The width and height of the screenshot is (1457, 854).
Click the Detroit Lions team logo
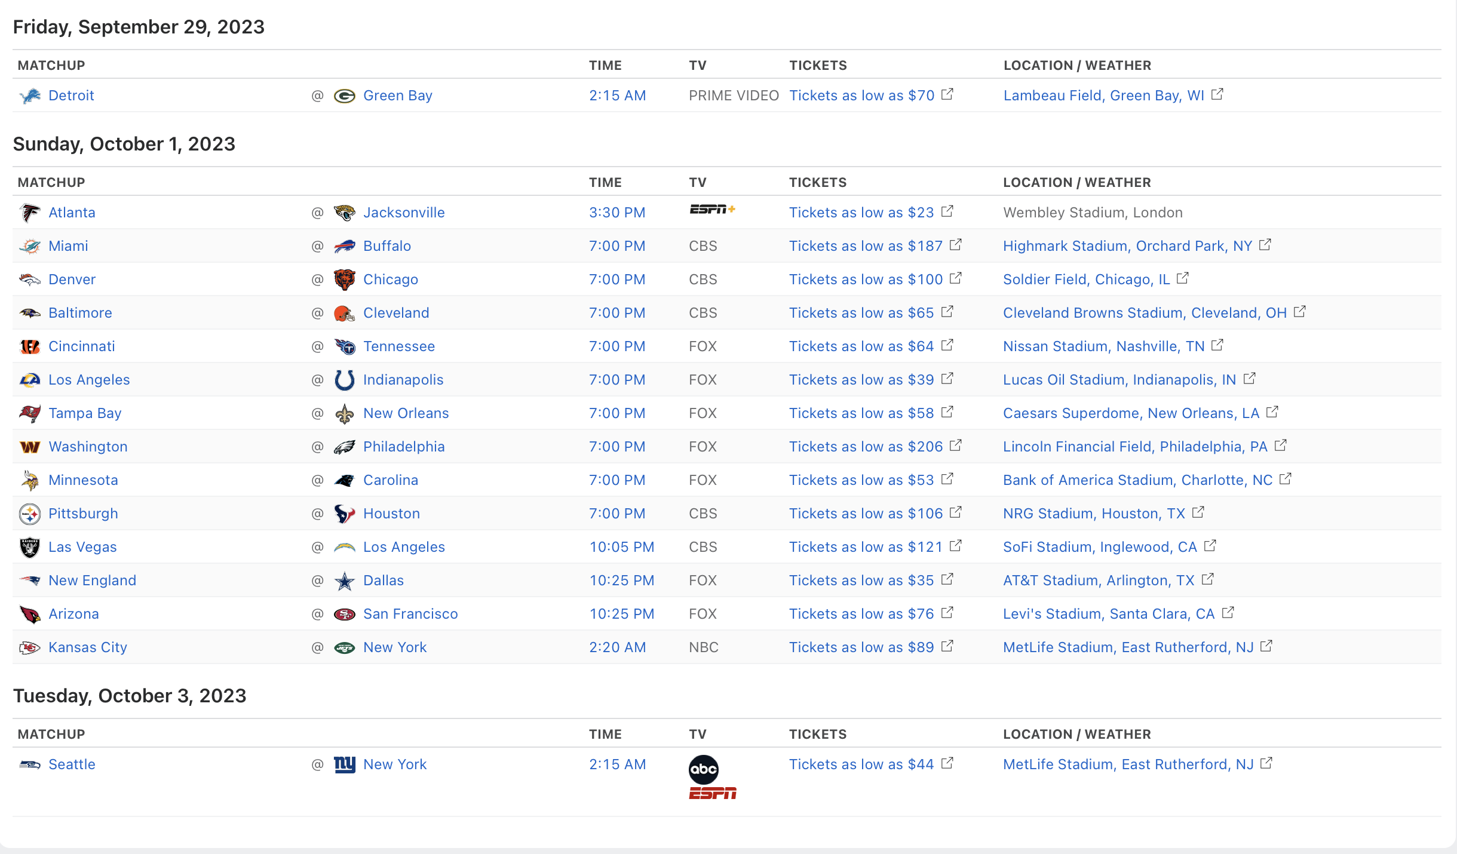[x=30, y=96]
